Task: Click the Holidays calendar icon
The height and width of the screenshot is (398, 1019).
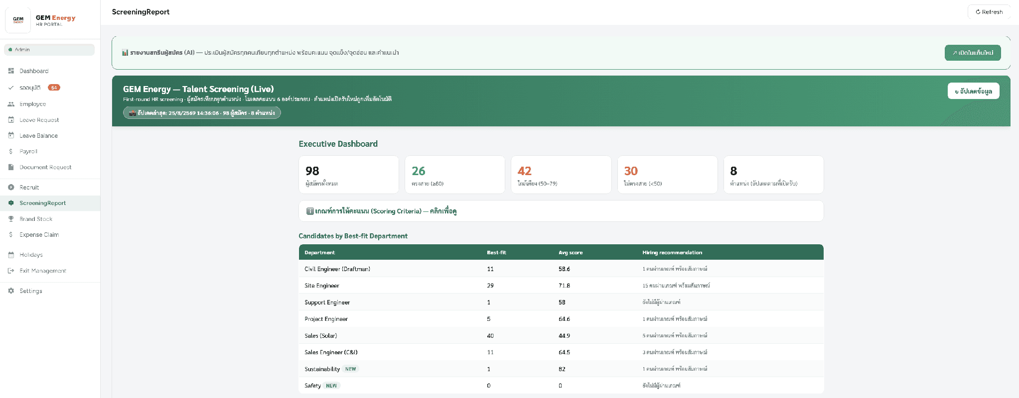Action: click(x=11, y=255)
